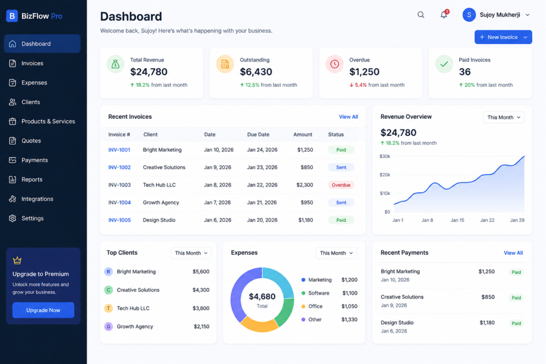
Task: Click the Payments card icon in sidebar
Action: (x=13, y=160)
